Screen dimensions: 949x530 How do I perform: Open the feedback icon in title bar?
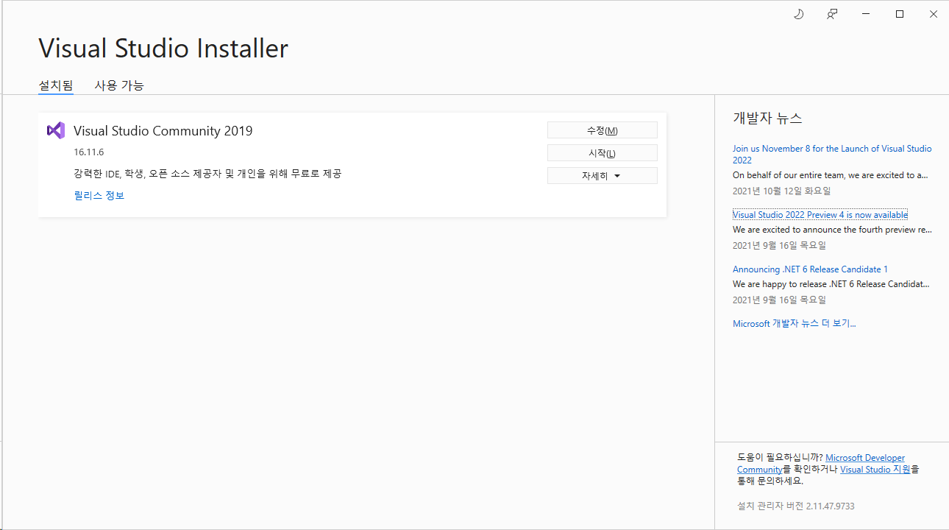pyautogui.click(x=832, y=14)
